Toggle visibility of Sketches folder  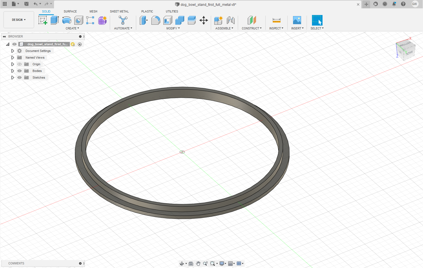(x=19, y=77)
